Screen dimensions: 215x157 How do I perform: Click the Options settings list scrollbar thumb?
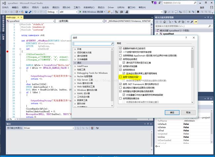(x=192, y=59)
